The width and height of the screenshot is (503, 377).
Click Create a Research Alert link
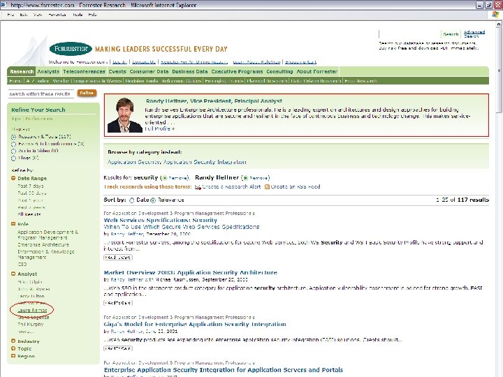coord(231,186)
